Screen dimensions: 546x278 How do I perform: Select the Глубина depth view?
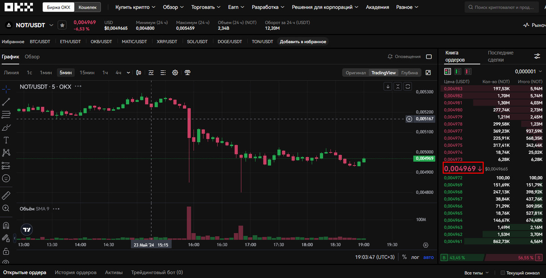click(409, 73)
